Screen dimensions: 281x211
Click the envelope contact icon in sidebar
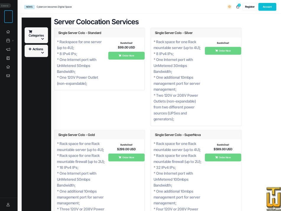8,76
